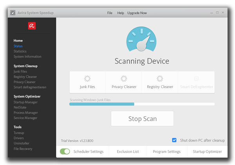This screenshot has width=235, height=165.
Task: Maximize the Avira System Speedup window
Action: point(217,13)
